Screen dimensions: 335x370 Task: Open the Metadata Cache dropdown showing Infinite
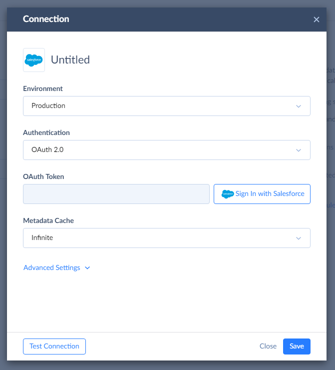coord(167,238)
